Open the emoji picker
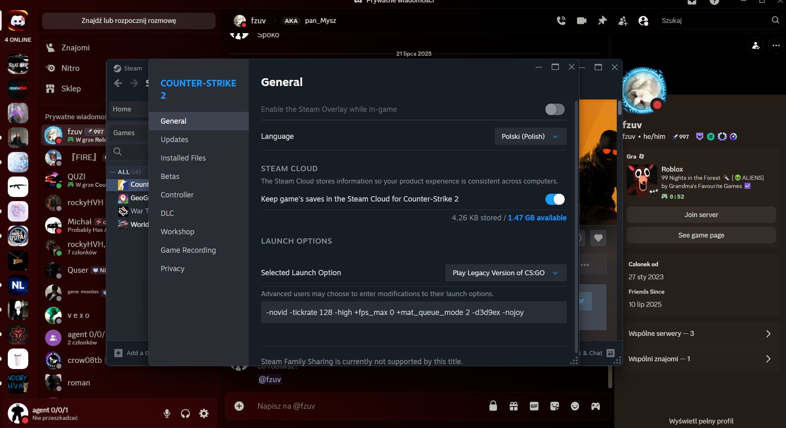 click(575, 406)
